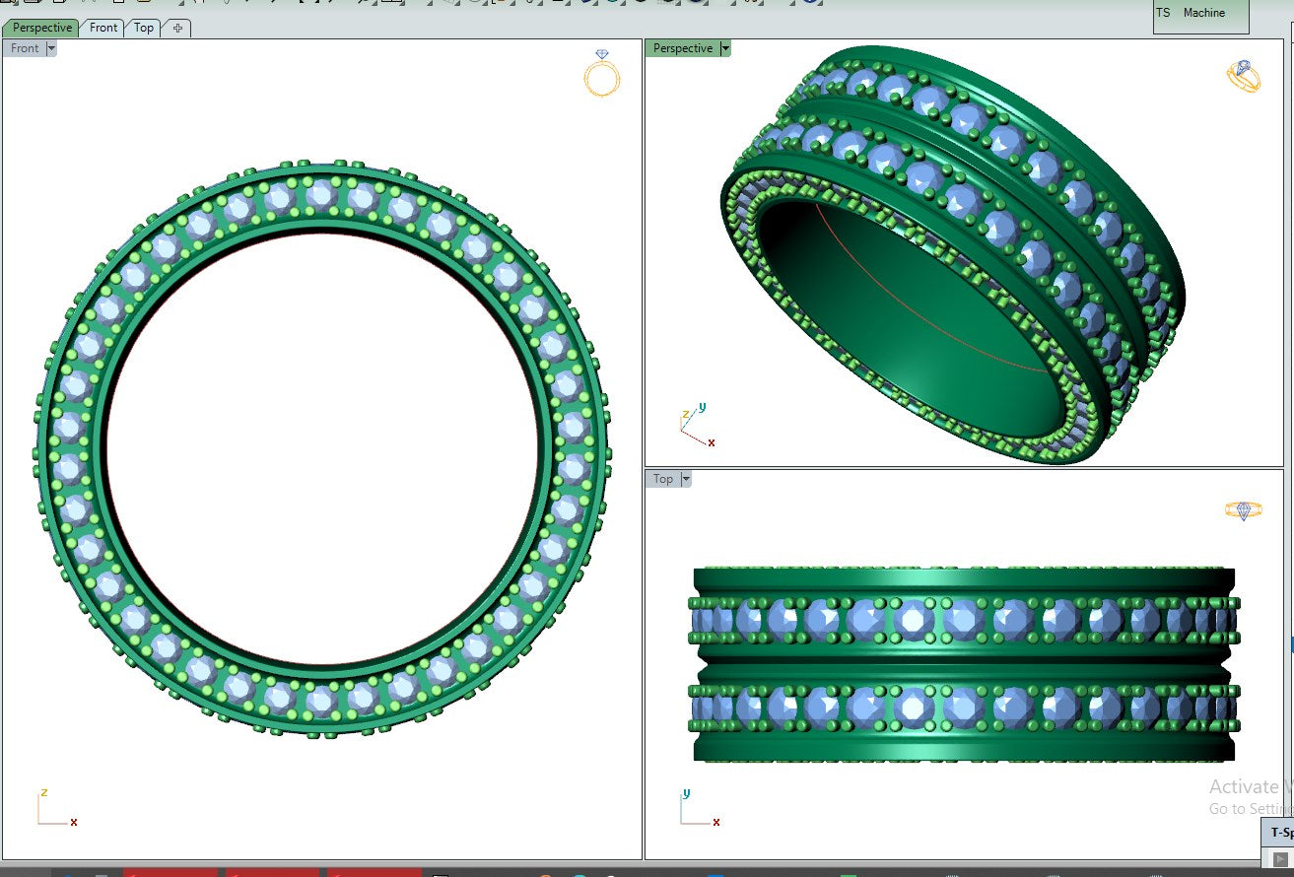Add a new viewport tab with plus icon
Viewport: 1294px width, 877px height.
(177, 28)
